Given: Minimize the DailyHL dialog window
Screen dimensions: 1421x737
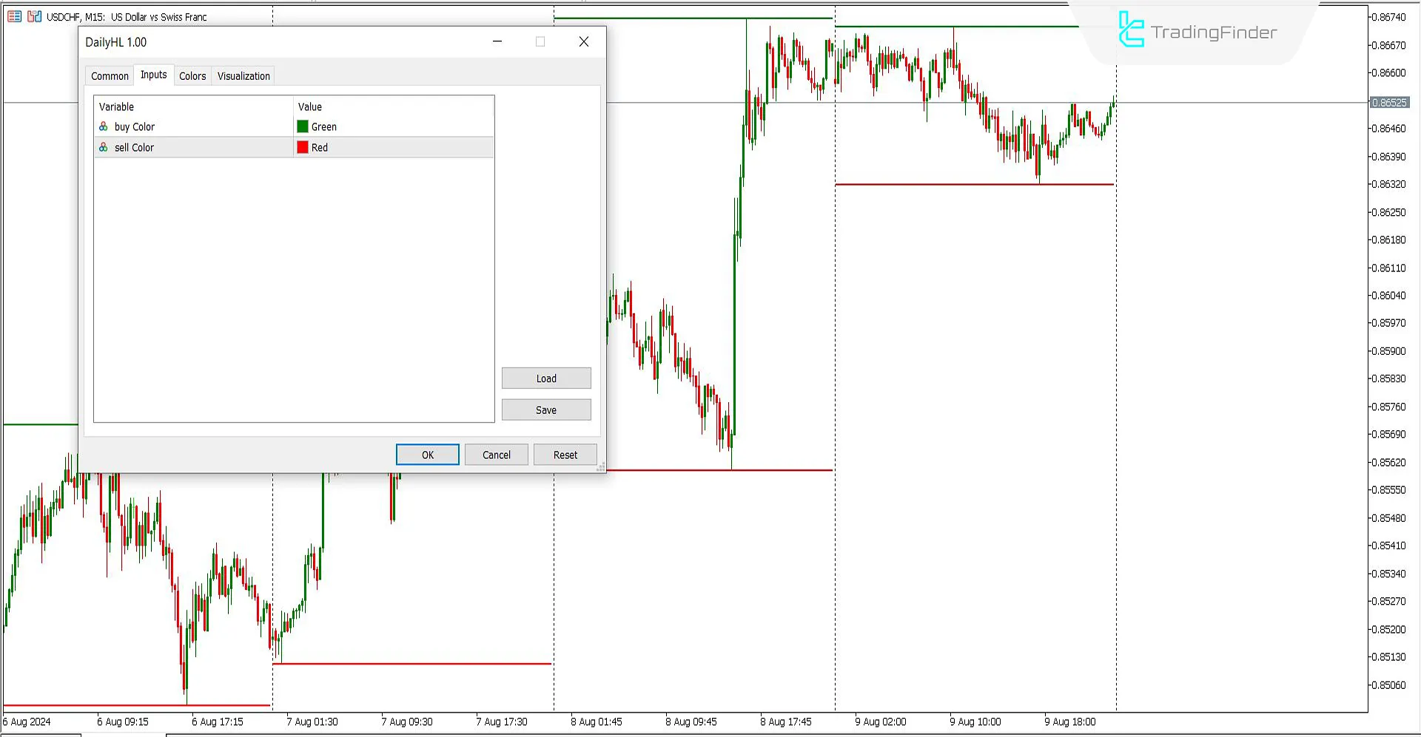Looking at the screenshot, I should pos(497,42).
